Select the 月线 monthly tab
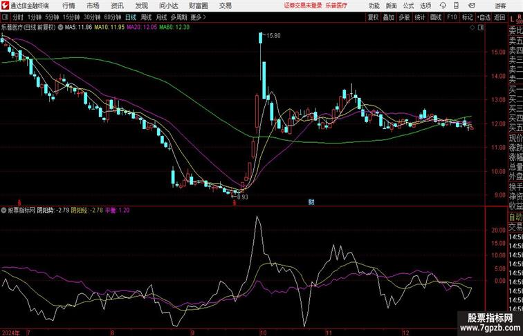 [x=161, y=17]
